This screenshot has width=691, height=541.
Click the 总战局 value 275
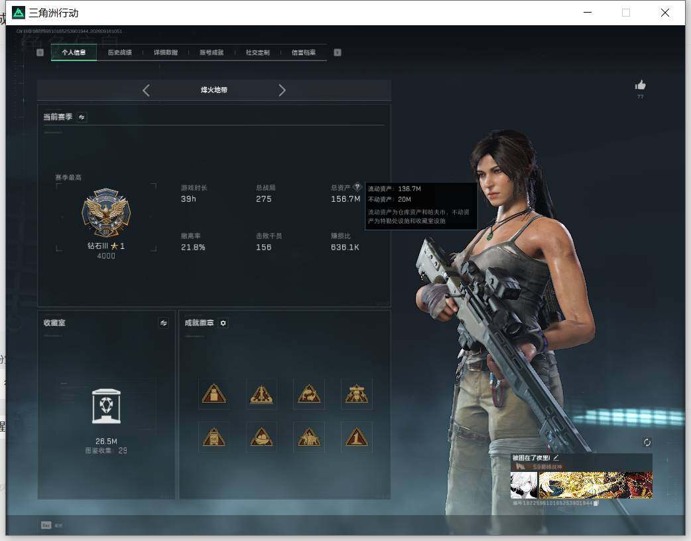tap(264, 199)
